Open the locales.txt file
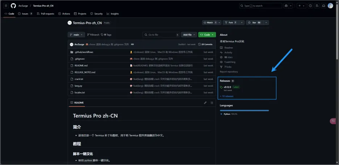339x165 pixels. pos(80,92)
